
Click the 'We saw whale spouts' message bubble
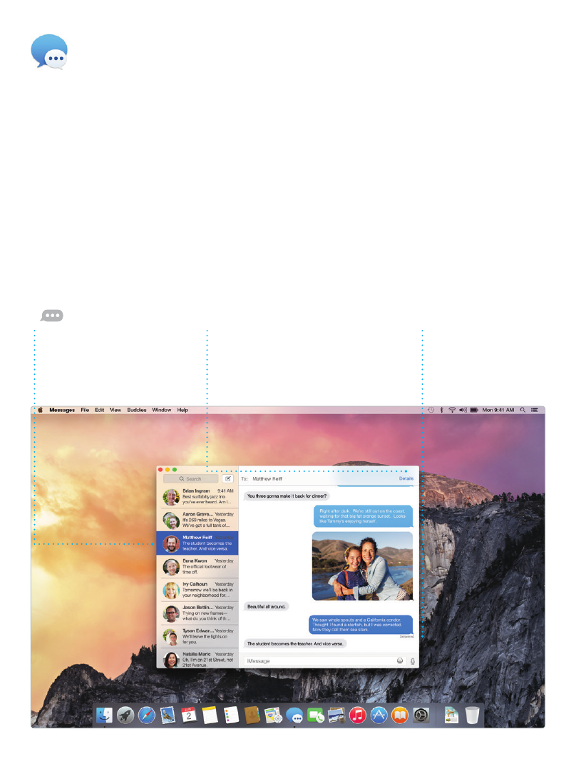coord(361,625)
